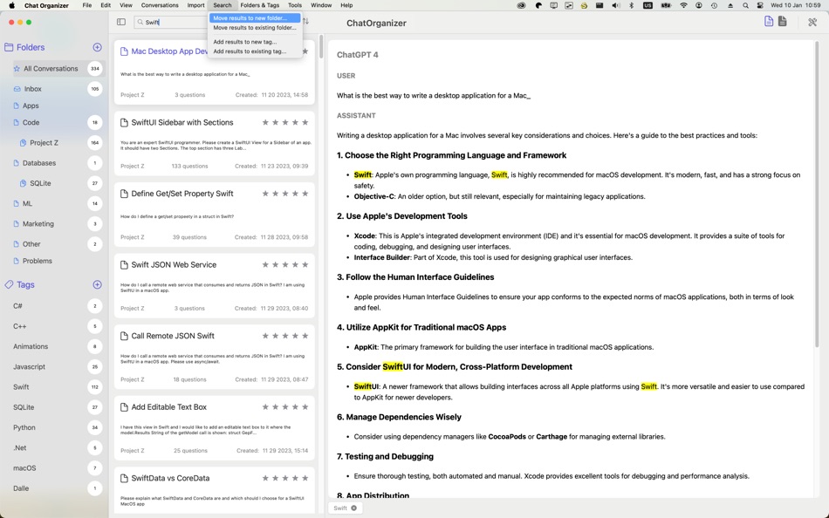The height and width of the screenshot is (518, 829).
Task: Click the Inbox envelope icon
Action: click(17, 88)
